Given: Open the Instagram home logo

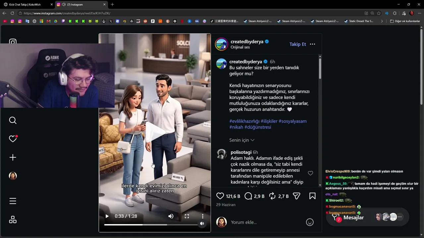Looking at the screenshot, I should pyautogui.click(x=13, y=42).
